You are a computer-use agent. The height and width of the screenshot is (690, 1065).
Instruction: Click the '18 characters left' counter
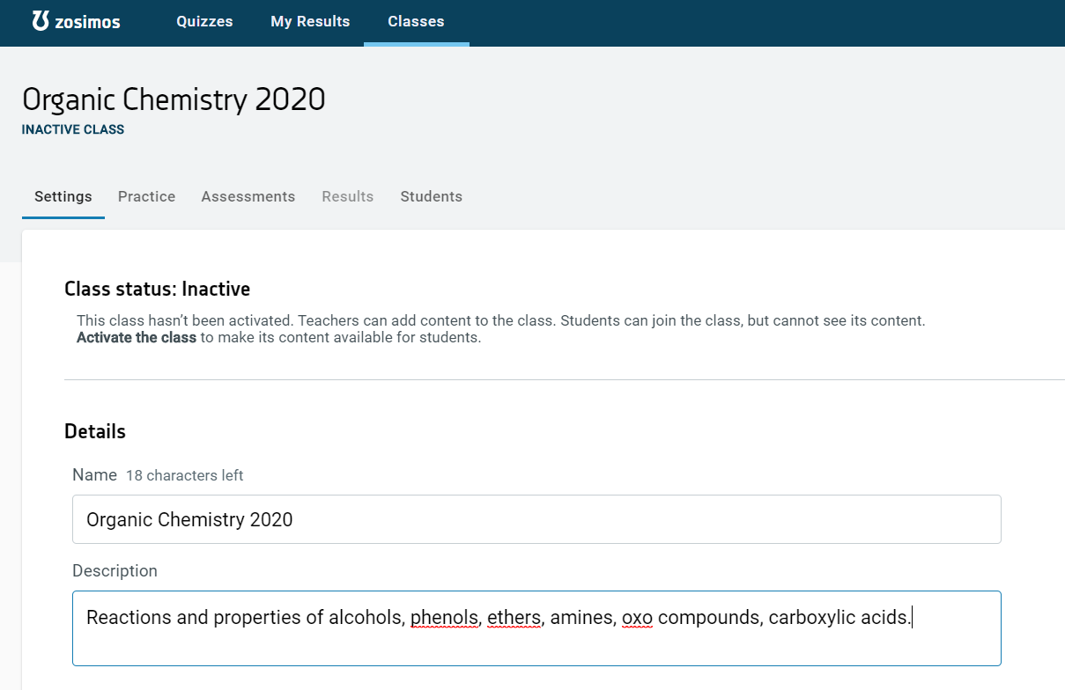(184, 475)
